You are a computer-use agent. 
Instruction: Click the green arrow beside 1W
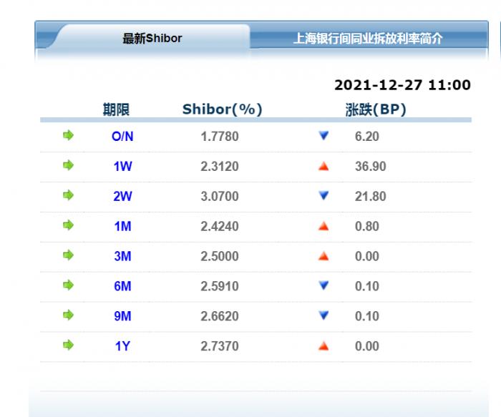click(68, 165)
